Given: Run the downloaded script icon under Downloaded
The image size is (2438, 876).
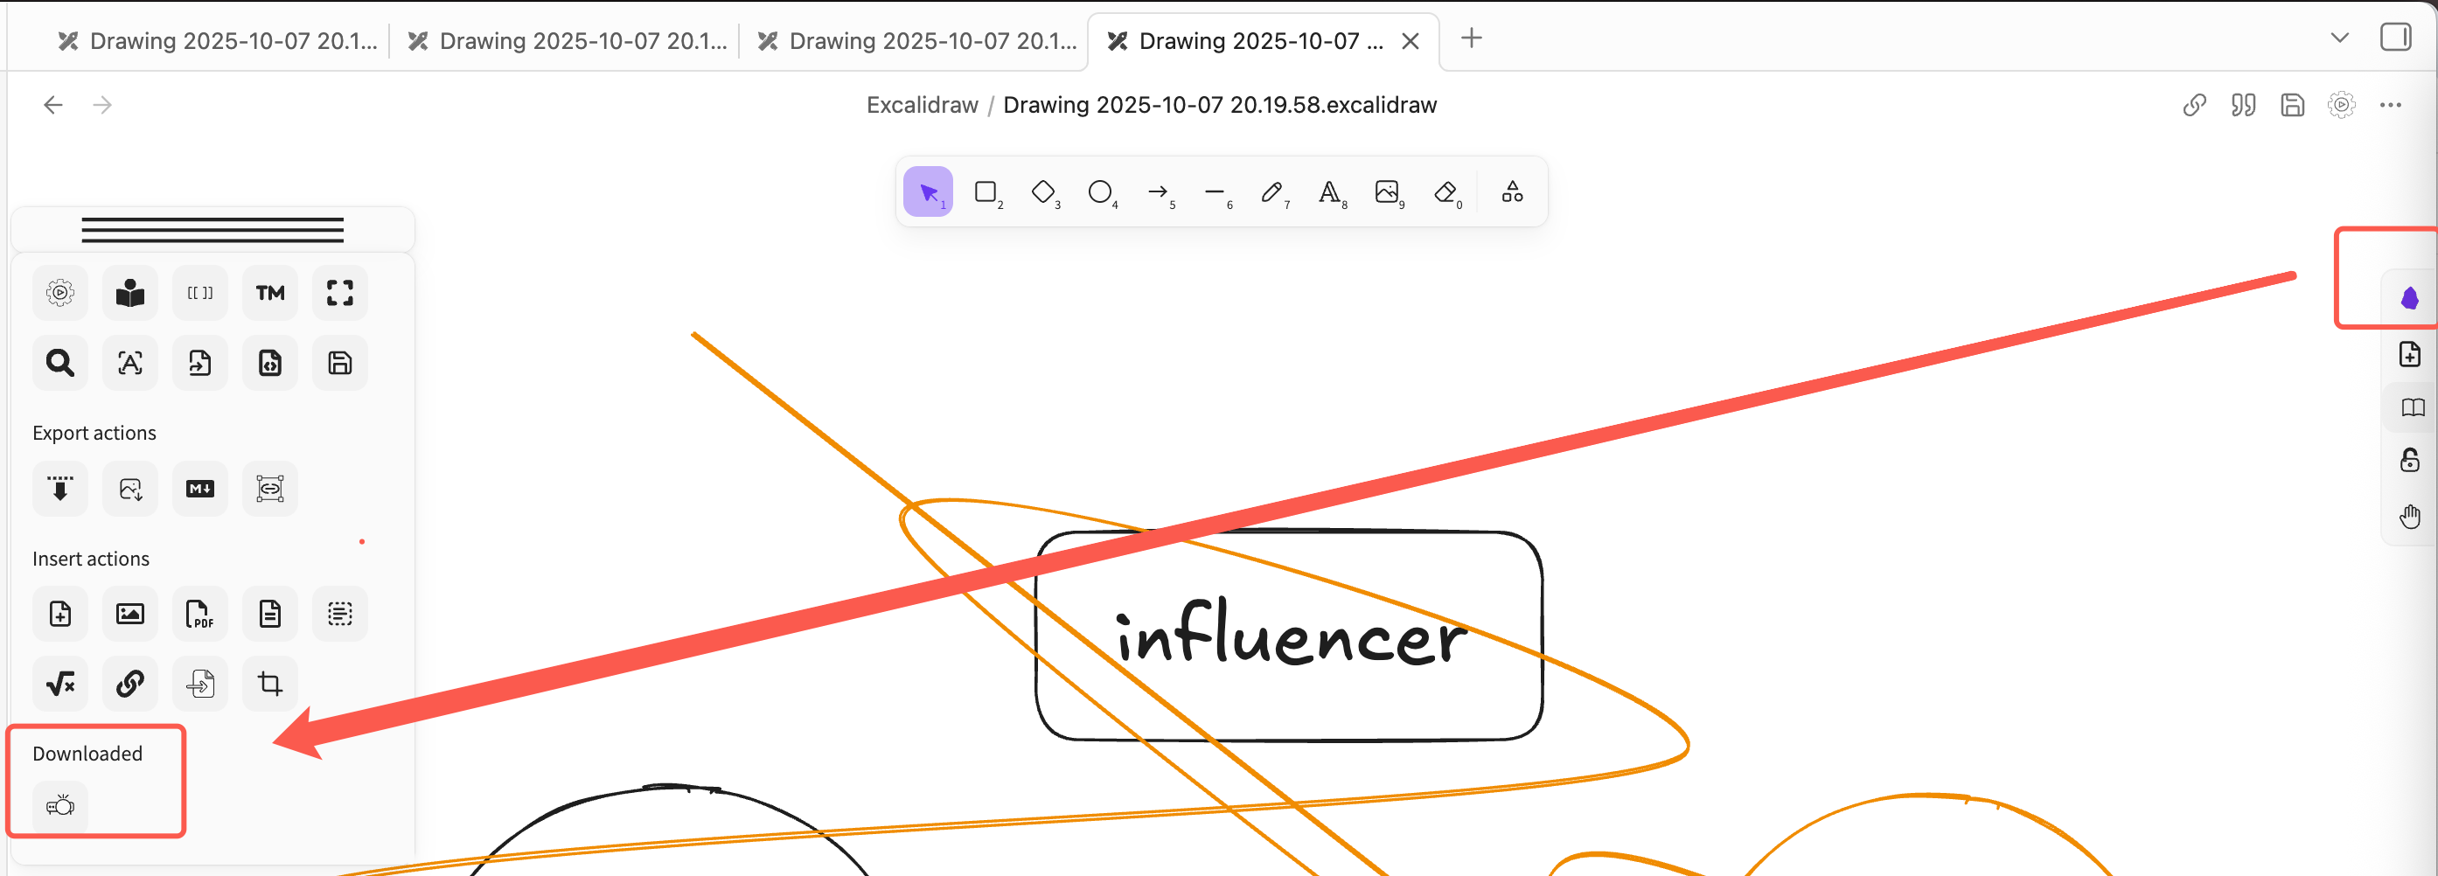Looking at the screenshot, I should pyautogui.click(x=59, y=807).
